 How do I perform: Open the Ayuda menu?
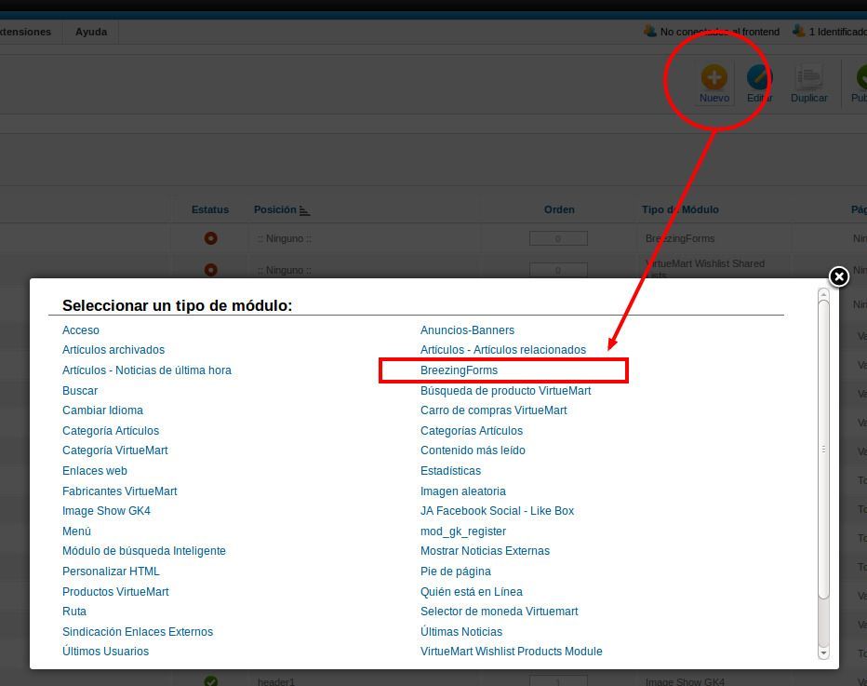[x=91, y=32]
